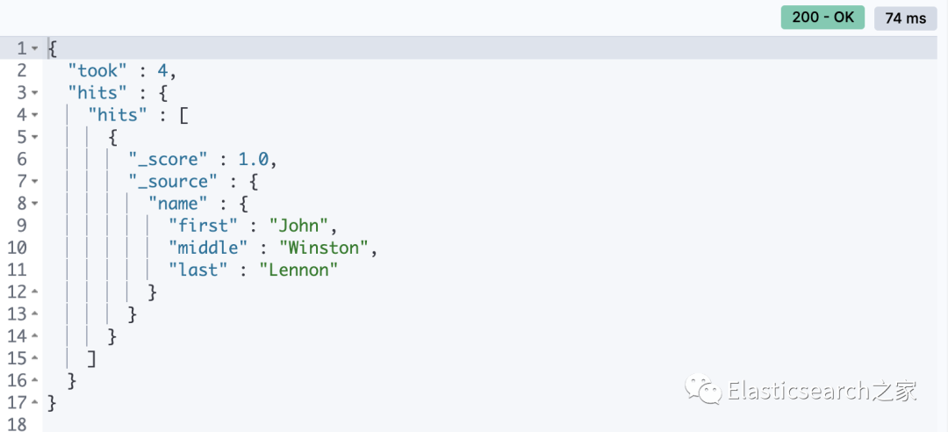
Task: Click the "_score" key on line 6
Action: [x=169, y=159]
